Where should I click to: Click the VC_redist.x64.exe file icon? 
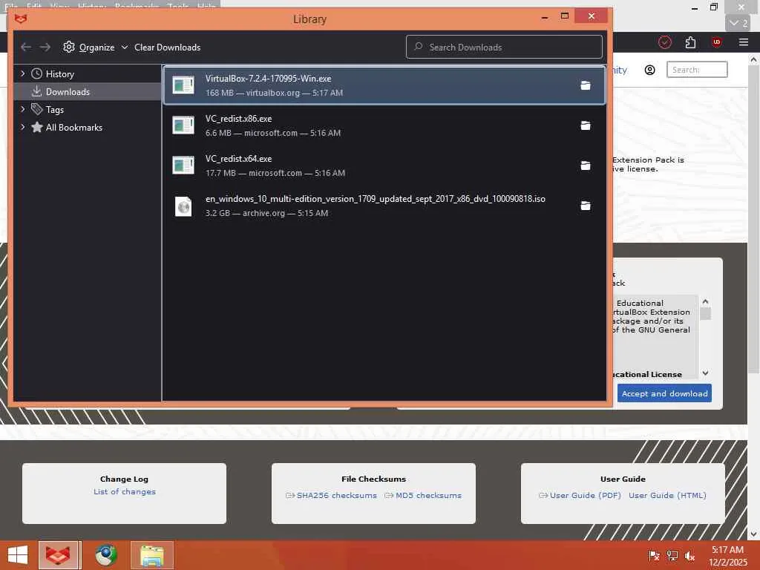(183, 166)
